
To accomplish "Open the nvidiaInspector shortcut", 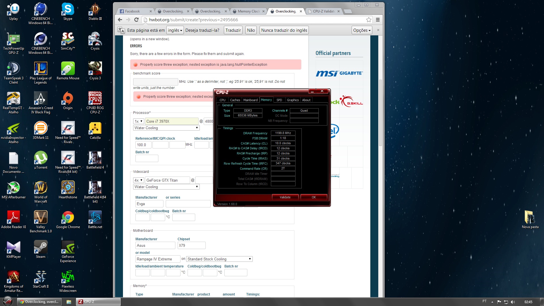I will (13, 133).
